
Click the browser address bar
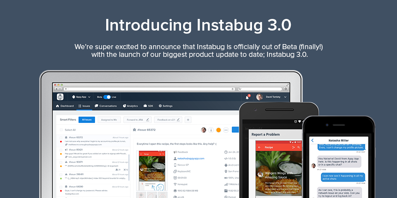point(149,89)
